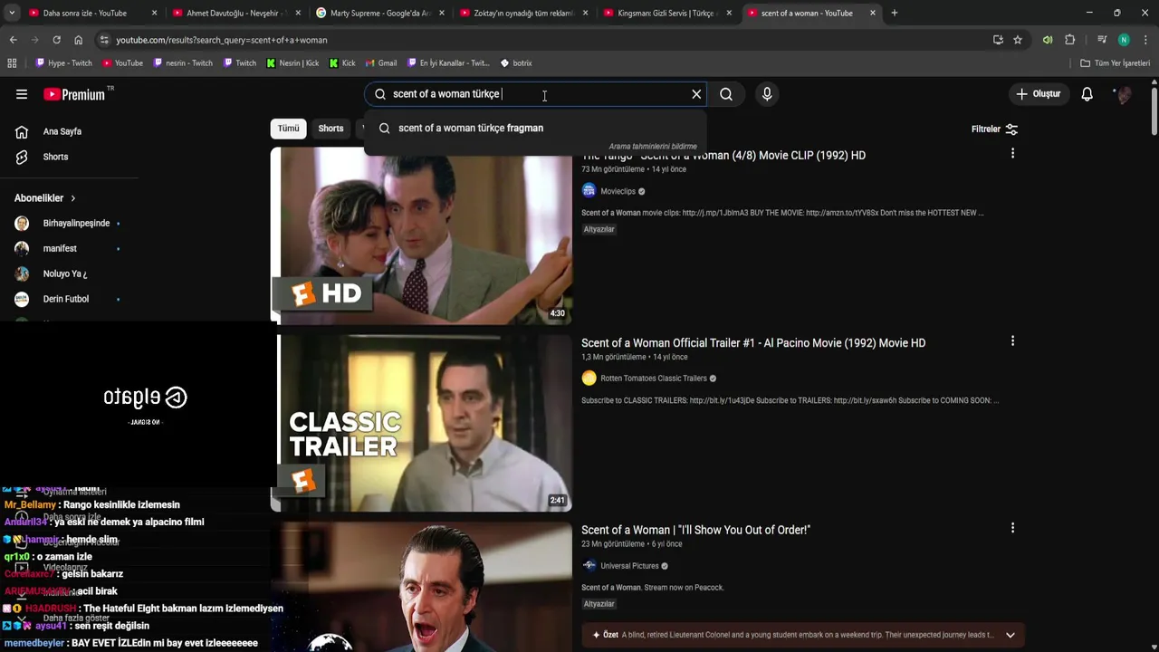Viewport: 1159px width, 652px height.
Task: Open Filtreler search filters
Action: 994,129
